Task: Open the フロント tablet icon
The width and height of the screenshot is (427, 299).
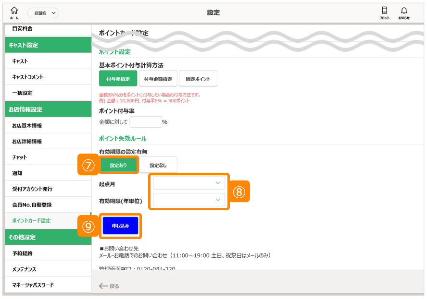Action: [384, 12]
